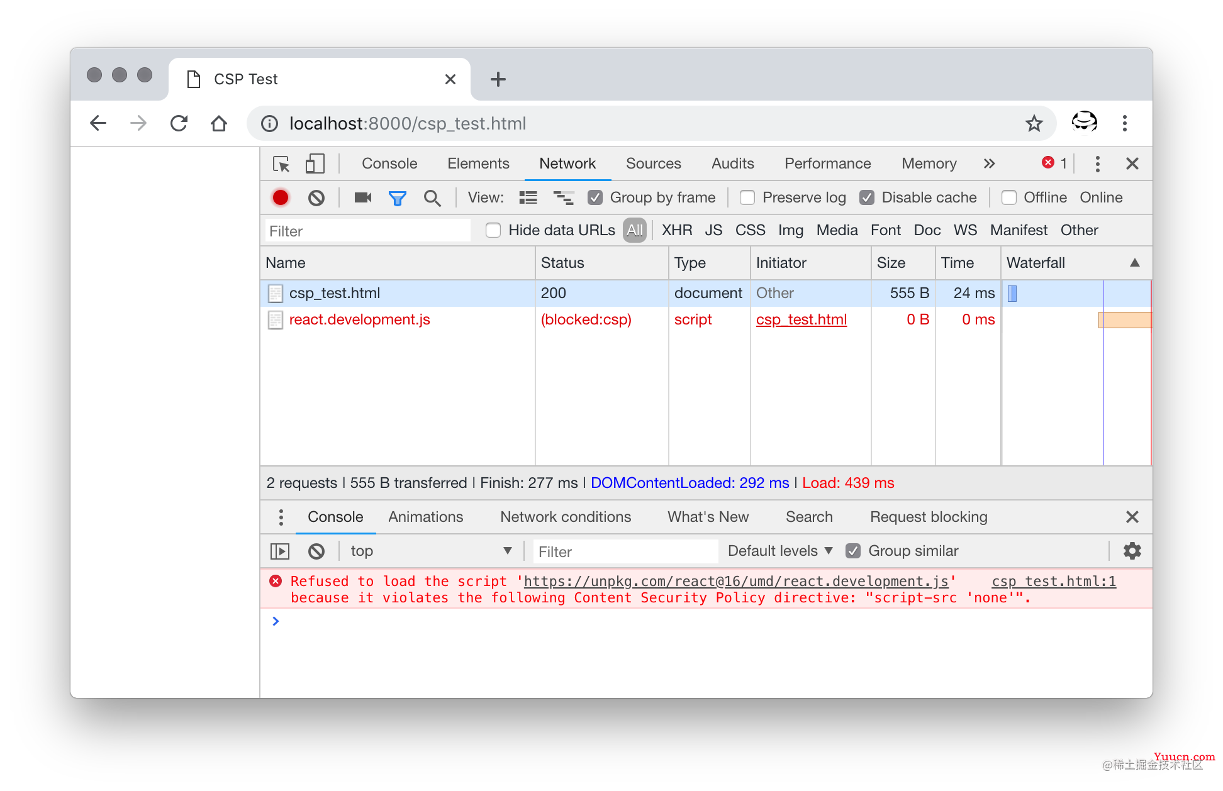Show the console sidebar
The height and width of the screenshot is (791, 1223).
tap(280, 551)
